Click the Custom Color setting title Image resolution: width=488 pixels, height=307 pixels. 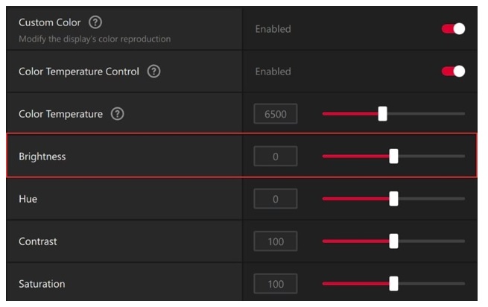(50, 22)
